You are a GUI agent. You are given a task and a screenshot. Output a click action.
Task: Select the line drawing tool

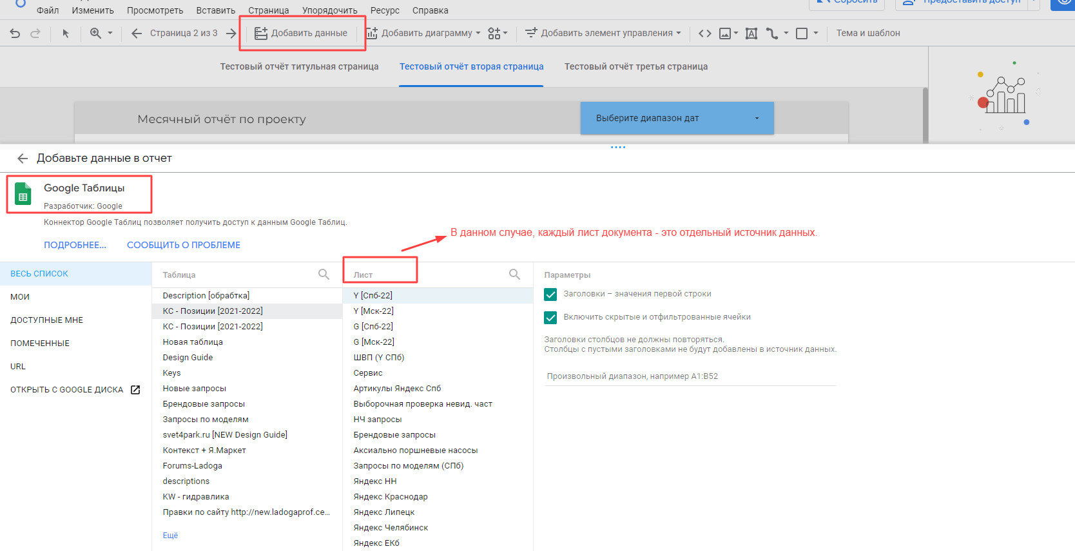(x=772, y=34)
